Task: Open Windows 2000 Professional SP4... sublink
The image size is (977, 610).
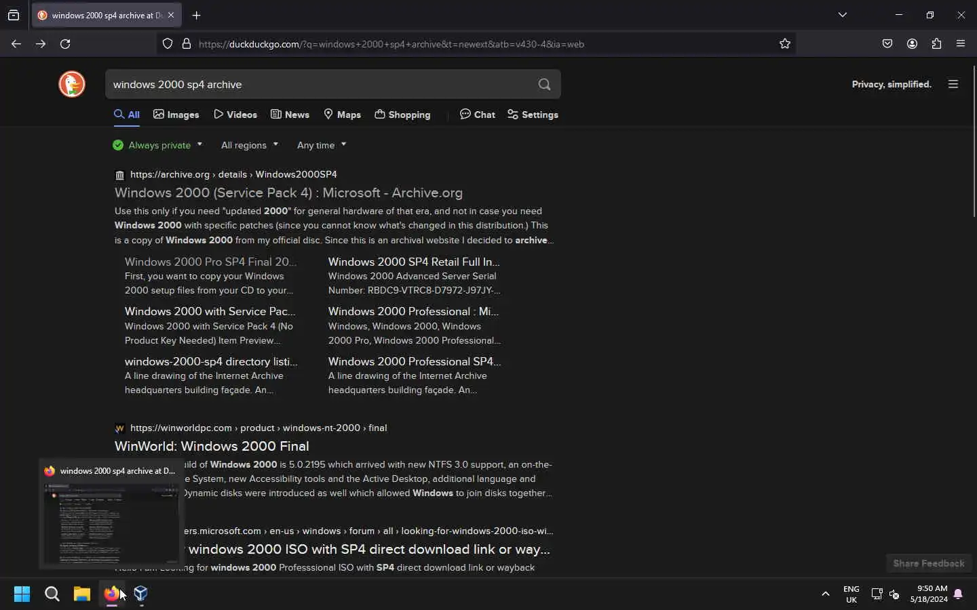Action: [x=415, y=362]
